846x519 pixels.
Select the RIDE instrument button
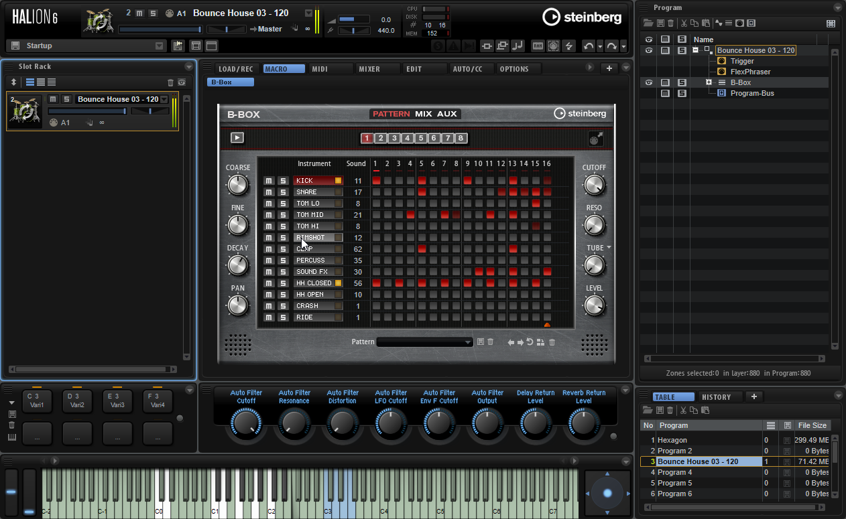point(318,317)
